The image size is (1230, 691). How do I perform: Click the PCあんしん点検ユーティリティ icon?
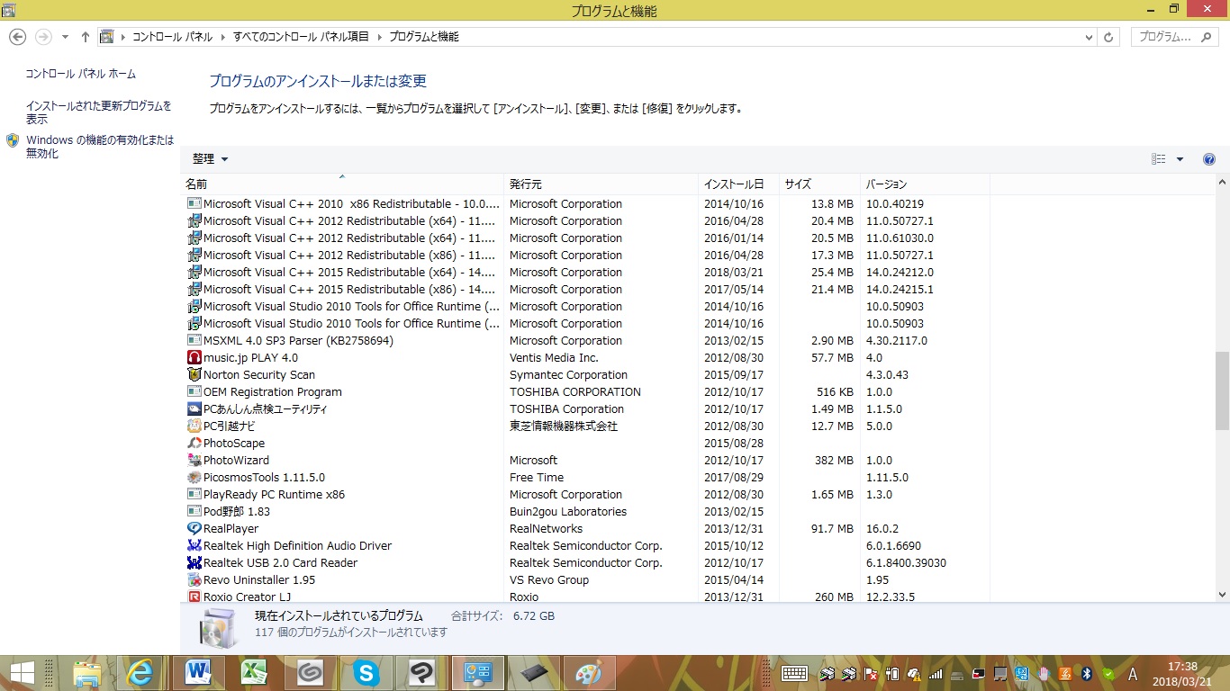pos(194,409)
